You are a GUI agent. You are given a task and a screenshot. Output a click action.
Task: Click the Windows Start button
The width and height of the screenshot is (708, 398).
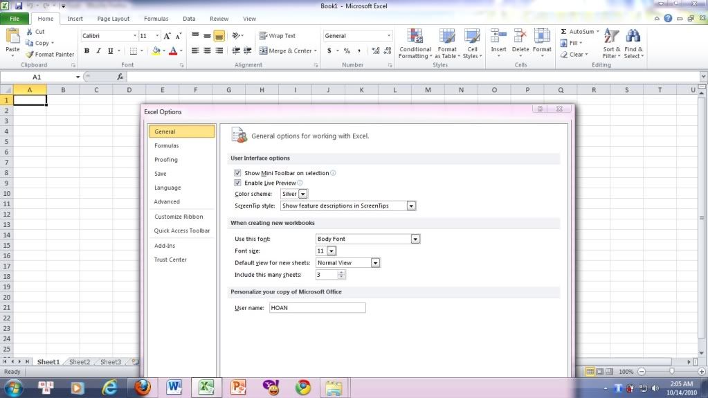click(x=13, y=388)
